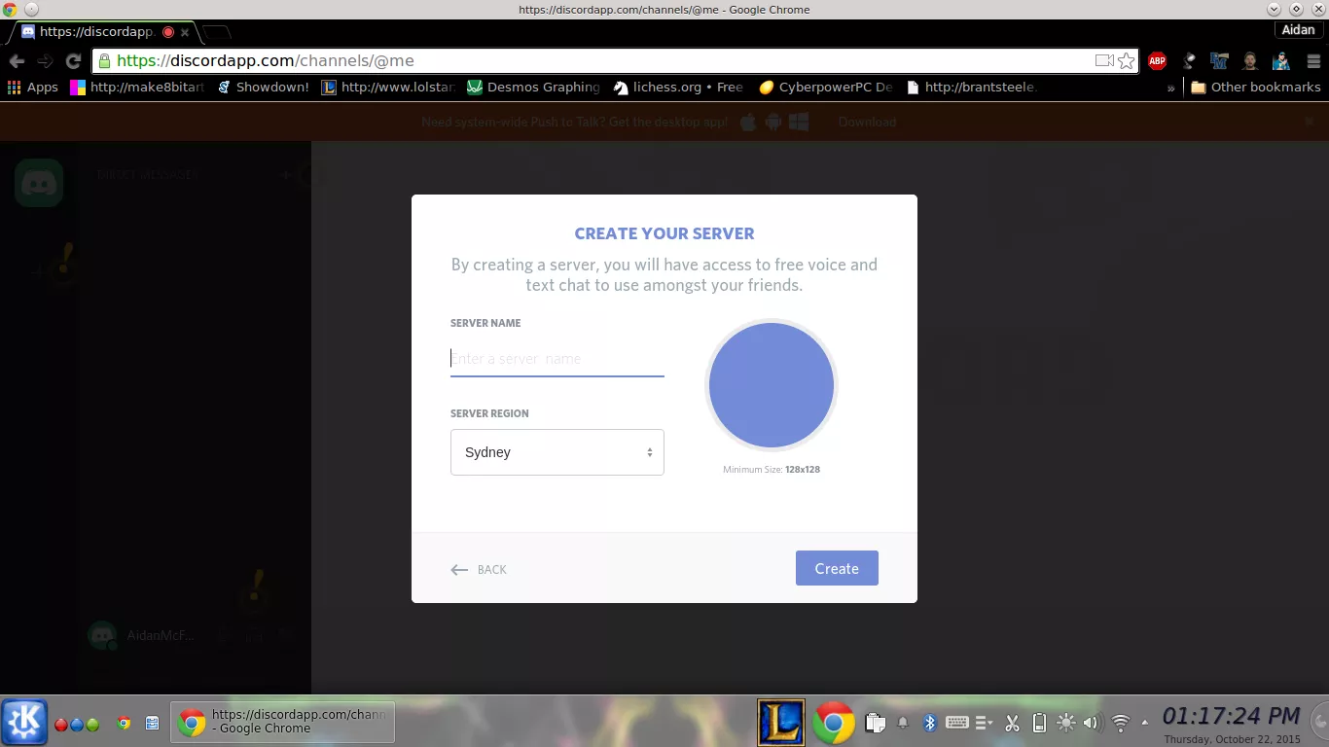The height and width of the screenshot is (747, 1329).
Task: Open the lichess.org bookmark
Action: pos(677,87)
